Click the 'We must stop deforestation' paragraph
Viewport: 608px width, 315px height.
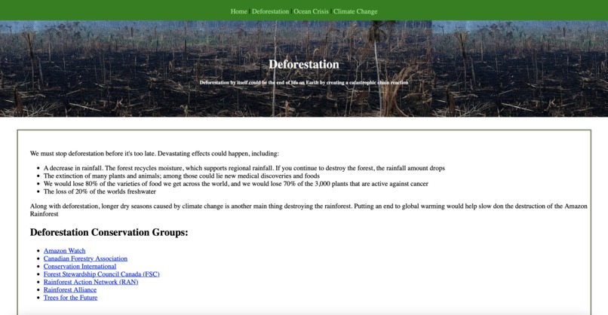click(155, 154)
